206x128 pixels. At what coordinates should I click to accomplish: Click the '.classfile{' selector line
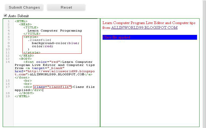pos(39,40)
